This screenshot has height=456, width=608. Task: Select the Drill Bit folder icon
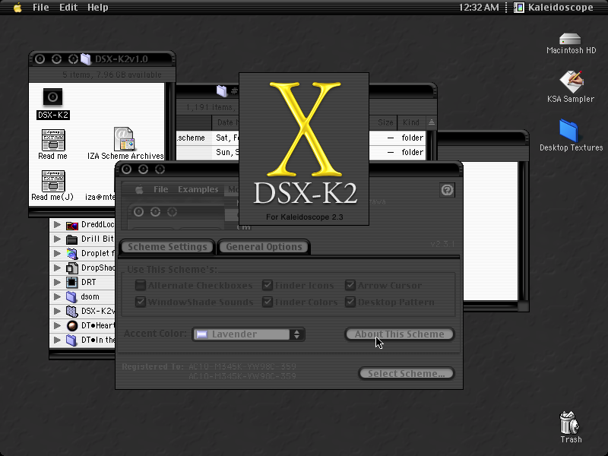[x=71, y=239]
